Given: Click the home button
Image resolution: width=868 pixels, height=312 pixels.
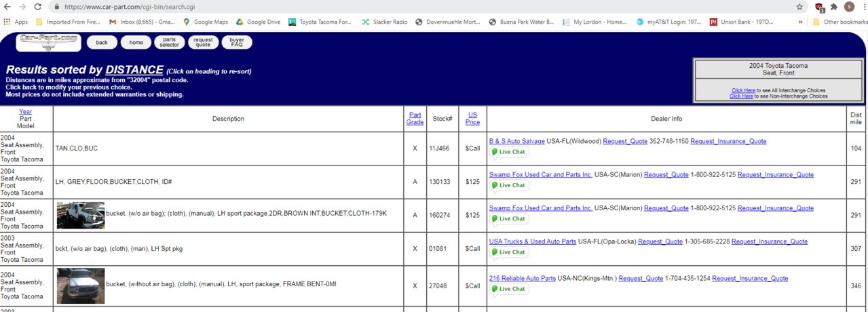Looking at the screenshot, I should pyautogui.click(x=136, y=42).
